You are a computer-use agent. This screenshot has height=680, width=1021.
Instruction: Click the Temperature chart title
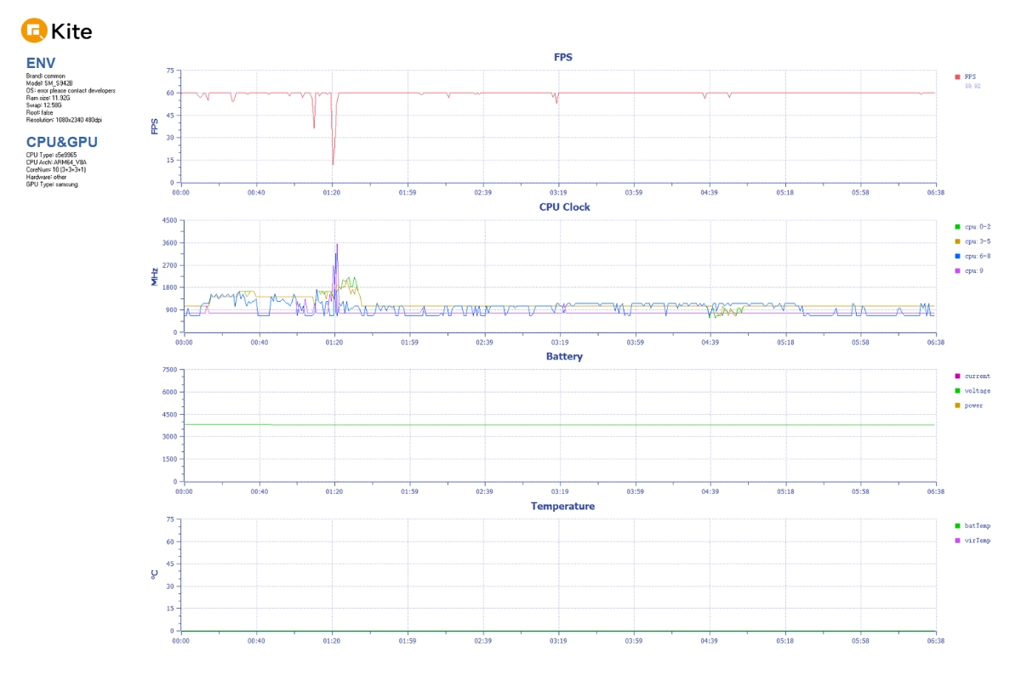562,506
